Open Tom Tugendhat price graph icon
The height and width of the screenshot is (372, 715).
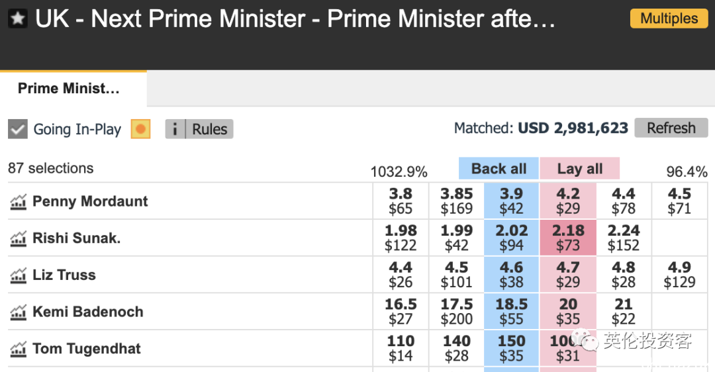[19, 349]
